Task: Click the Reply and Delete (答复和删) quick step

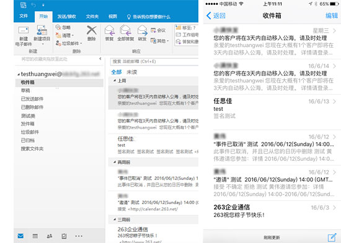Action: (187, 41)
